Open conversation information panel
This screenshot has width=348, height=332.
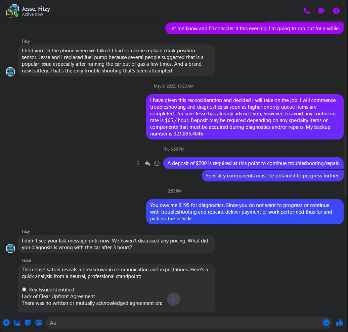click(x=336, y=11)
